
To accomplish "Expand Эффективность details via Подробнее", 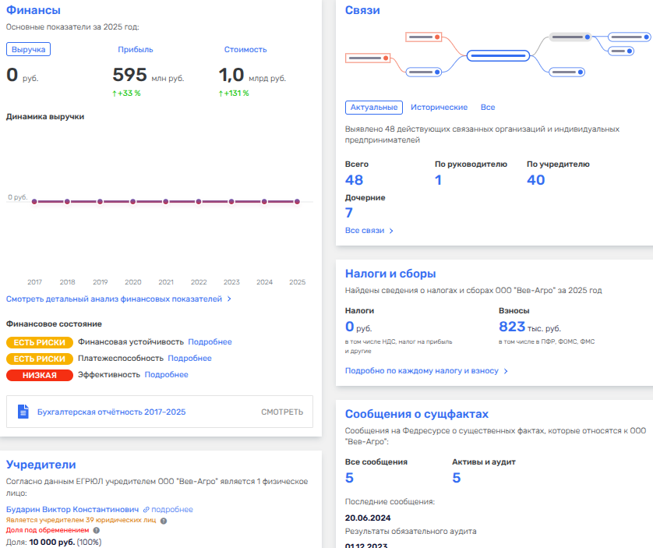I will (x=166, y=375).
